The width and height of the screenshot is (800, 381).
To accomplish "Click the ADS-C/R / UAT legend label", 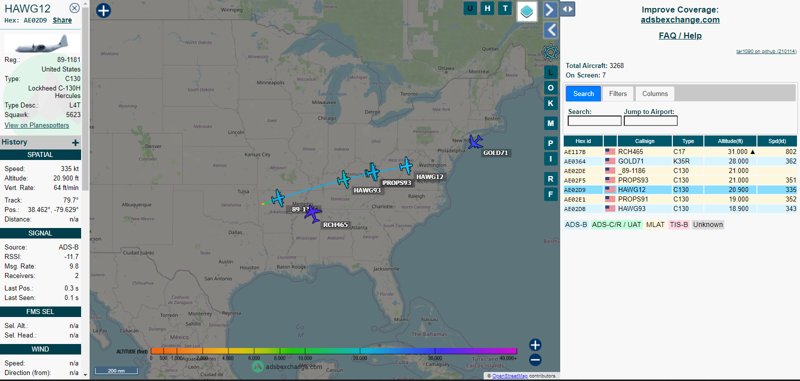I will (x=616, y=224).
